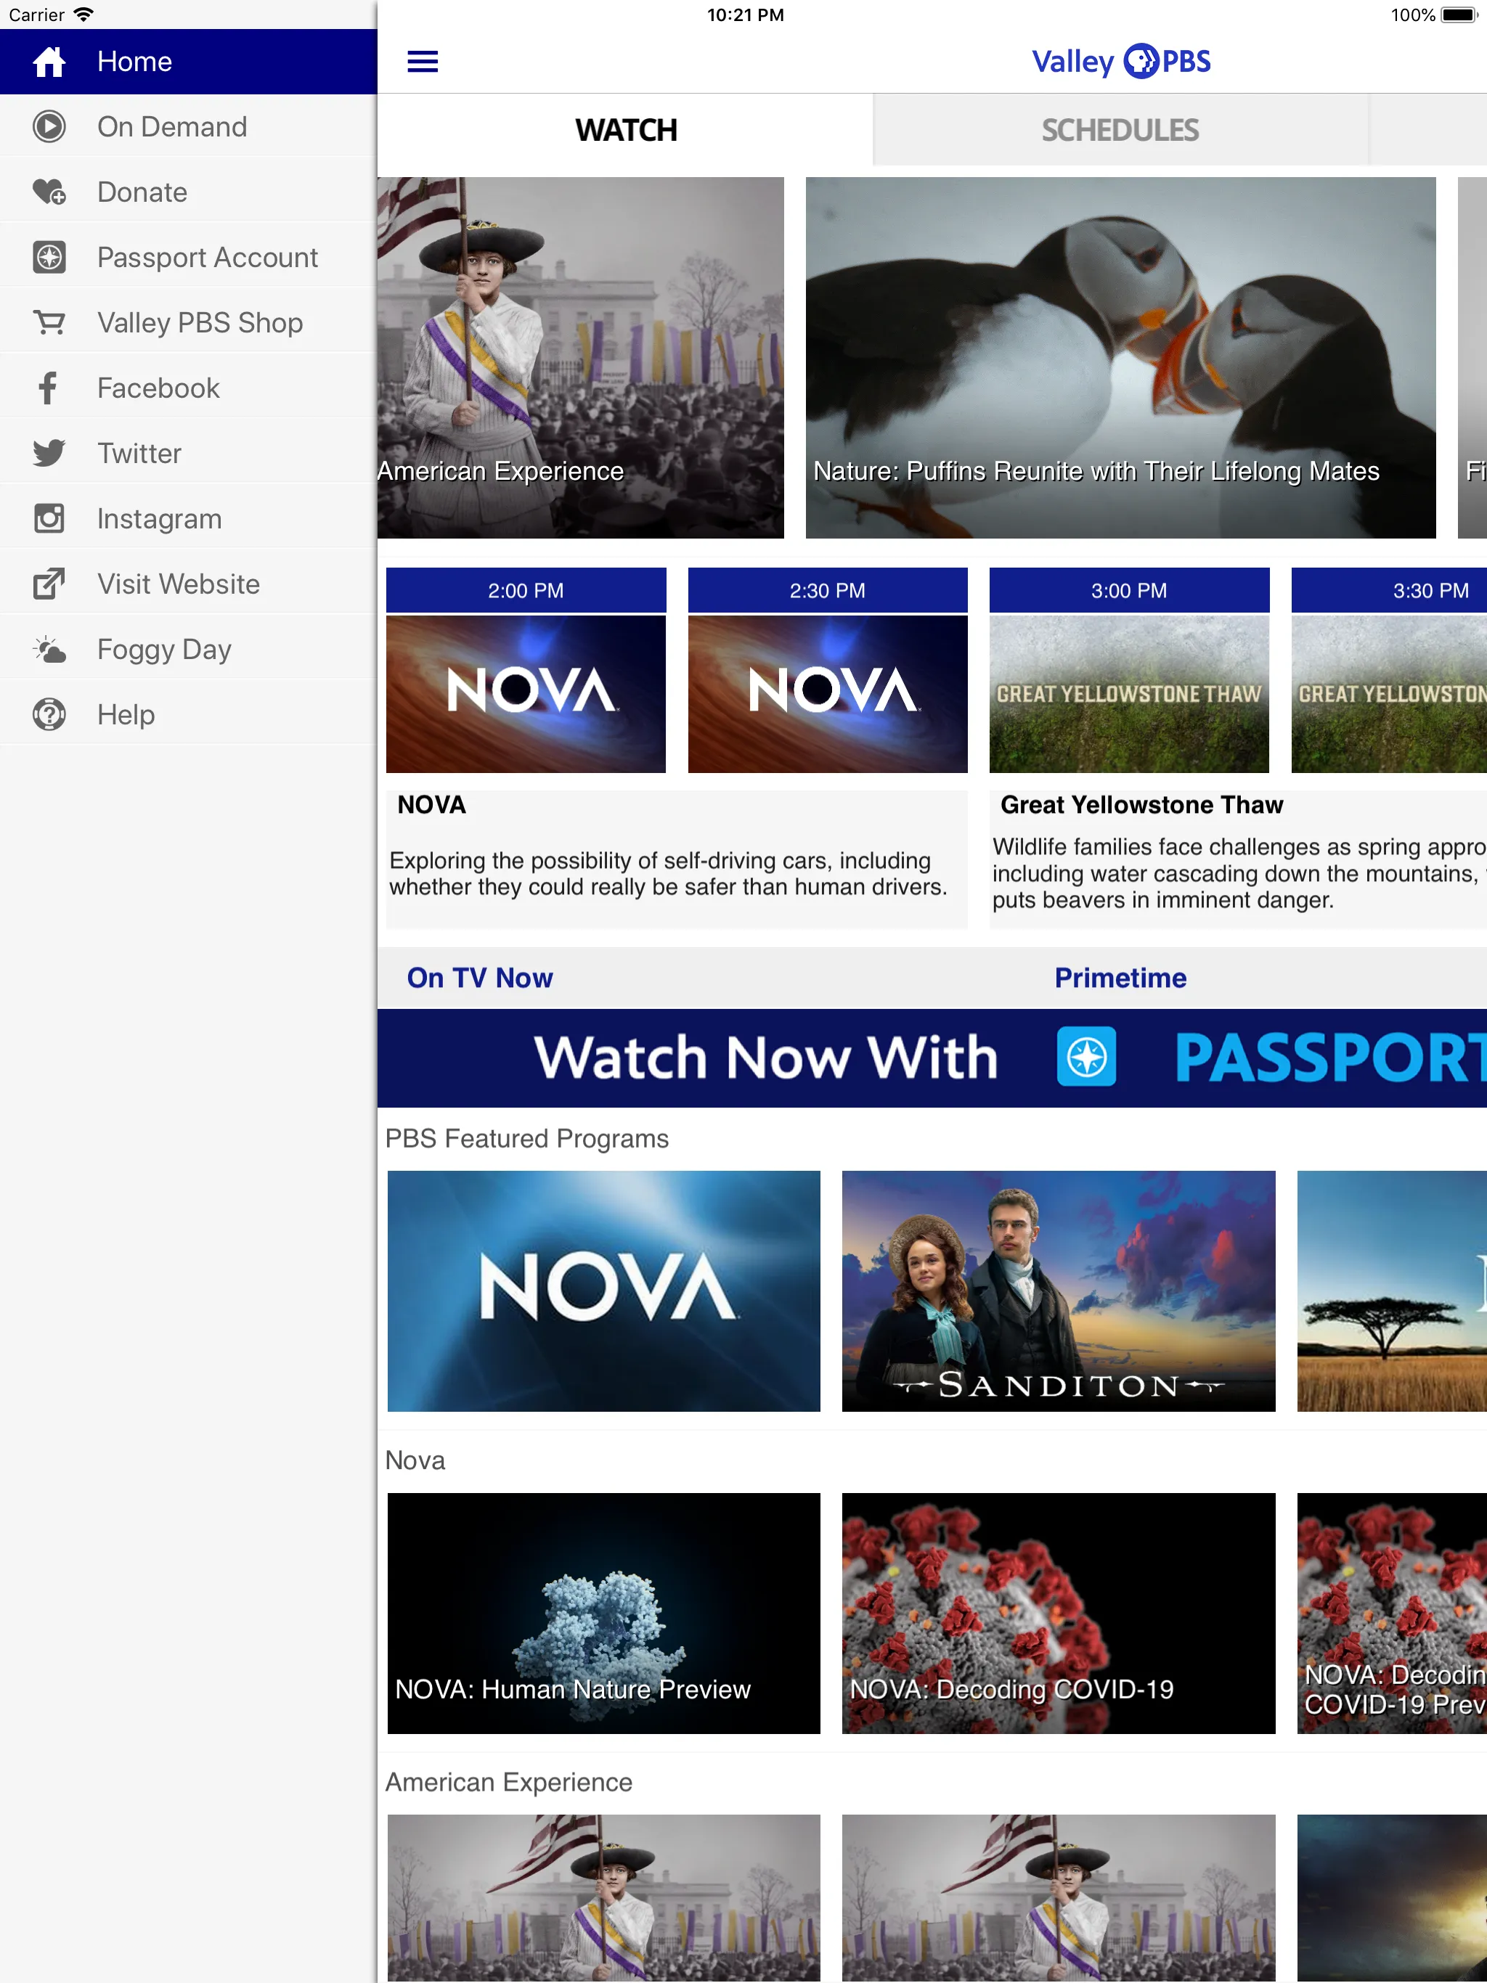This screenshot has width=1487, height=1983.
Task: Play NOVA: Decoding COVID-19 video
Action: (x=1059, y=1614)
